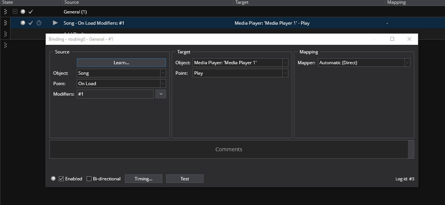The image size is (445, 205).
Task: Click the activity LED on Song binding row
Action: pyautogui.click(x=23, y=23)
